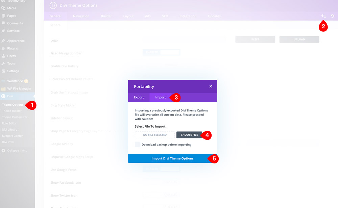Image resolution: width=338 pixels, height=208 pixels.
Task: Open Support Center in sidebar
Action: (12, 136)
